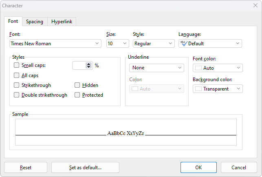Click the small caps percent up arrow
The image size is (262, 177).
88,64
